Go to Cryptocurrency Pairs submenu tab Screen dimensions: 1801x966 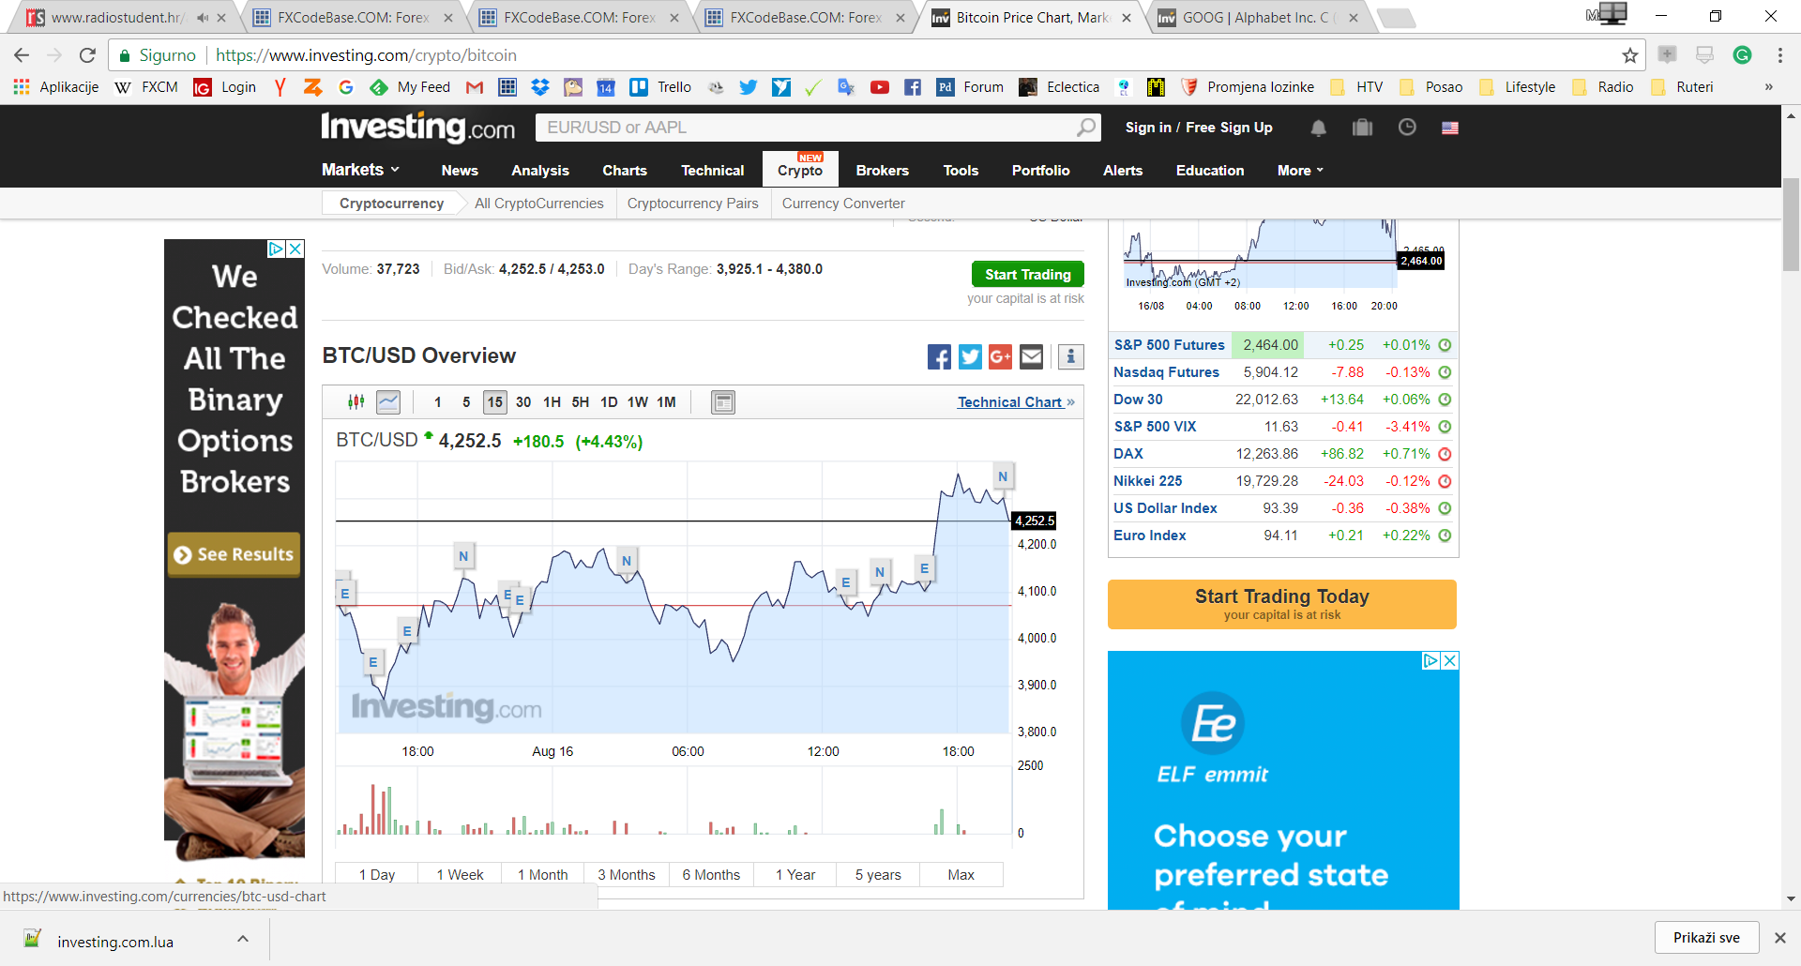tap(692, 204)
